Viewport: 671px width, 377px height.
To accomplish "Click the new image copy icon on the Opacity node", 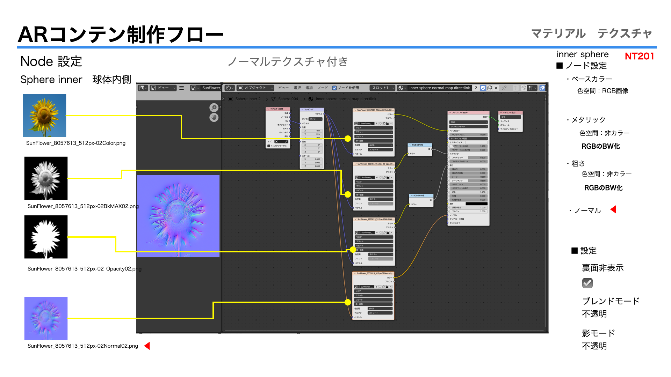I will click(x=384, y=178).
